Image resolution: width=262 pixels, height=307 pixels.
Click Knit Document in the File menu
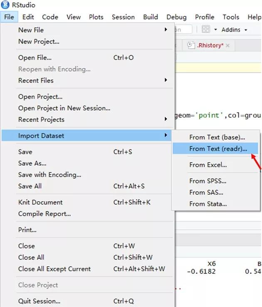pos(40,202)
